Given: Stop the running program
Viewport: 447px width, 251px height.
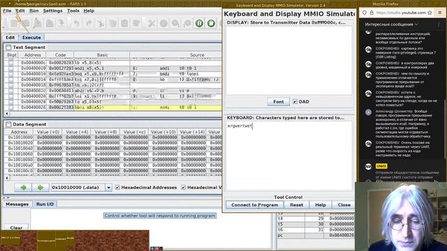Looking at the screenshot, I should coord(211,23).
